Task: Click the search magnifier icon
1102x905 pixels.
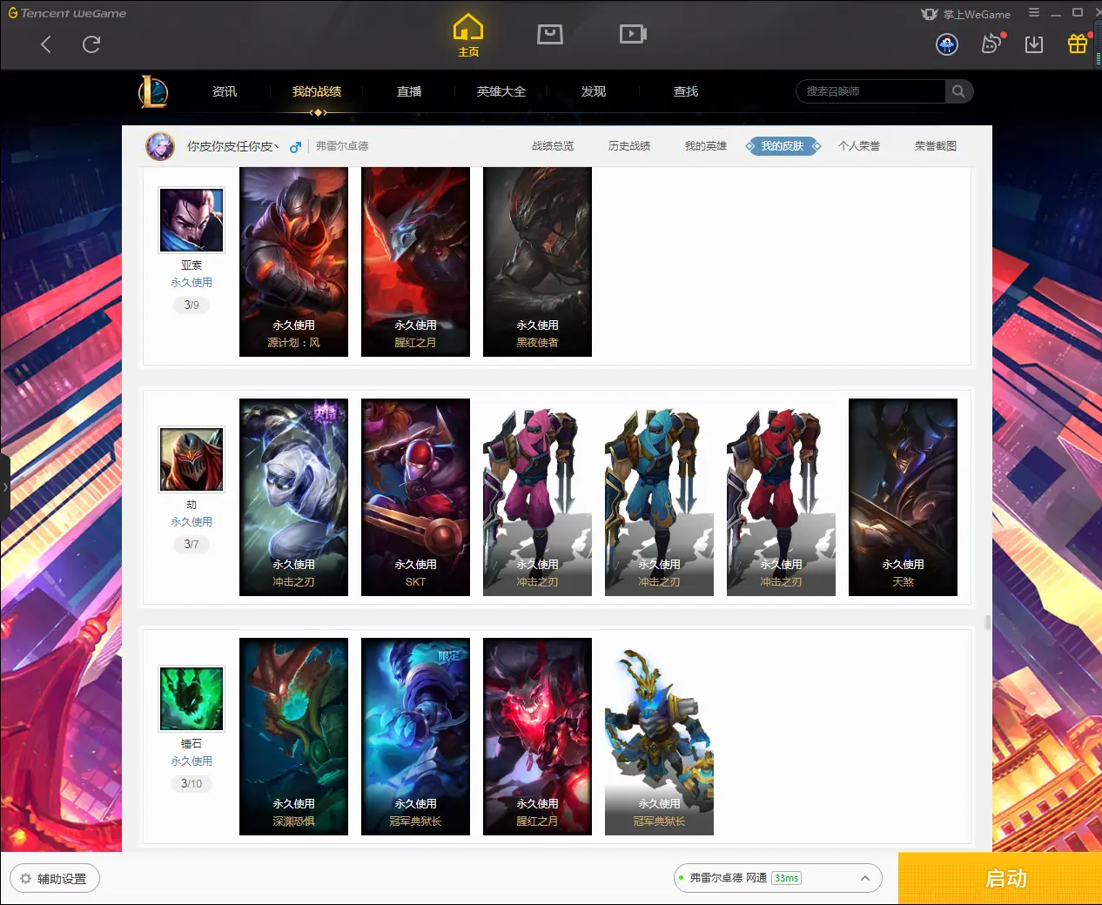Action: (958, 91)
